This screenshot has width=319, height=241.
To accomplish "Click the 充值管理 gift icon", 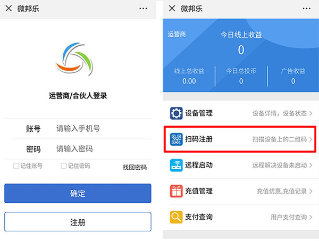I will click(176, 192).
